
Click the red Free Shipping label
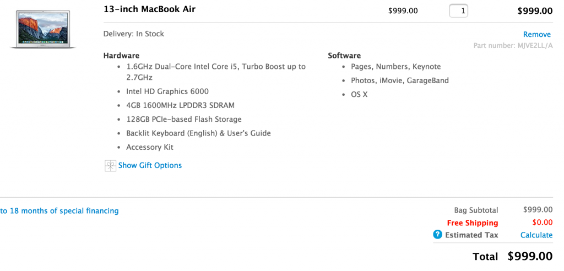pos(472,223)
